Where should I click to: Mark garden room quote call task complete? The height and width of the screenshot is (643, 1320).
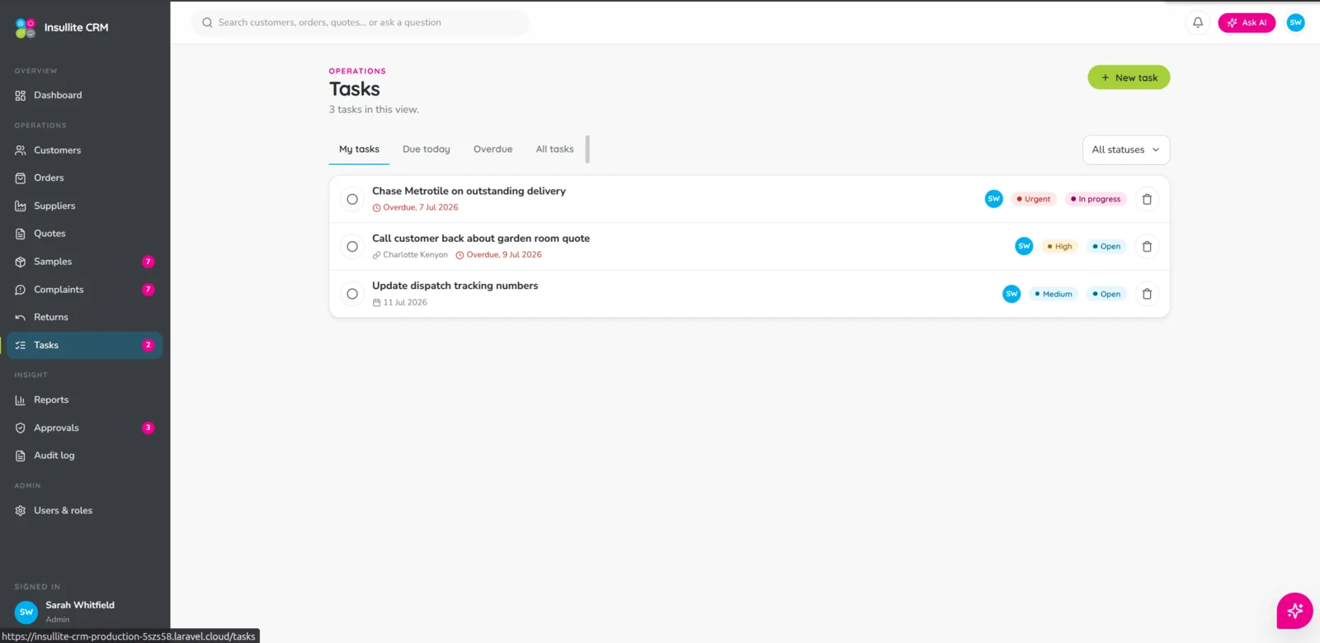(x=352, y=246)
